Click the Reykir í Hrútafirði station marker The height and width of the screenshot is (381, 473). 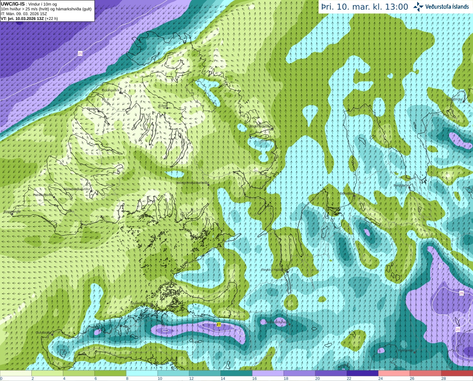tap(287, 272)
